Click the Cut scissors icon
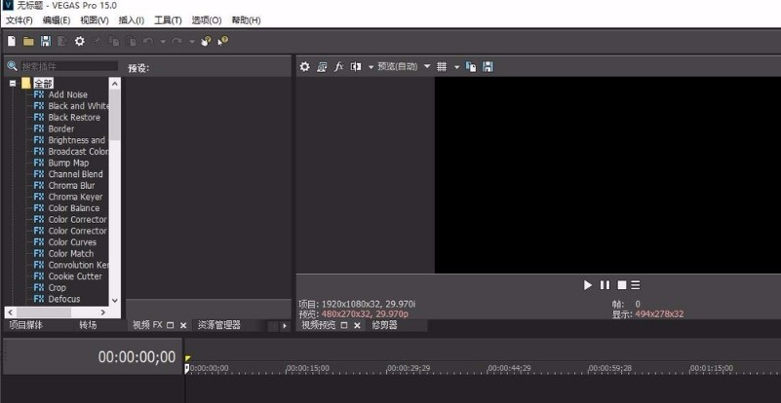This screenshot has height=403, width=781. (98, 41)
